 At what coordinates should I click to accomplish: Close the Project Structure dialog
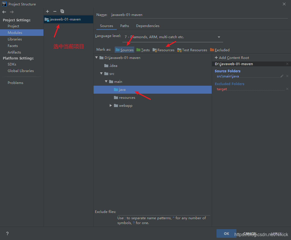[x=284, y=4]
